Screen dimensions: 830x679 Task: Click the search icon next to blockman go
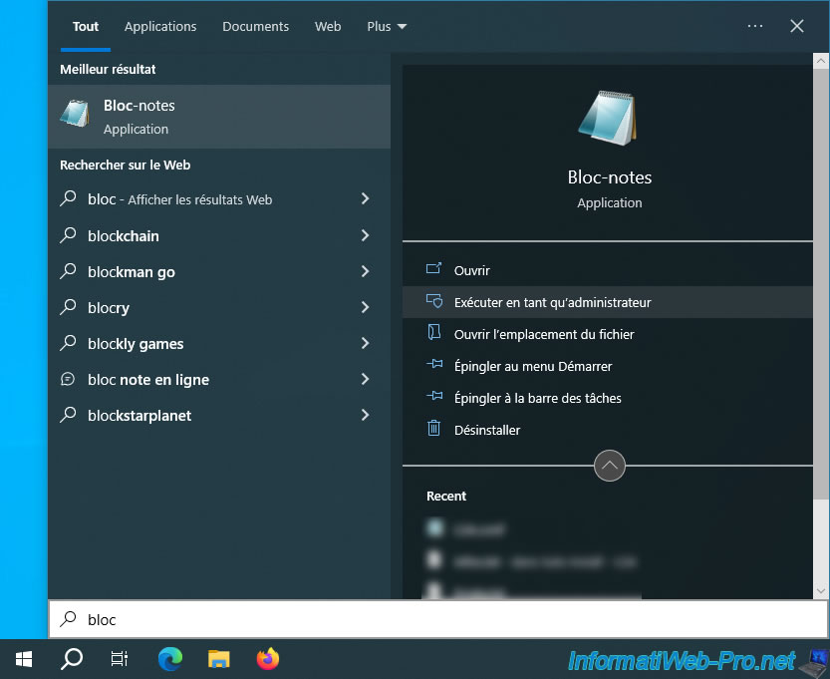[69, 271]
